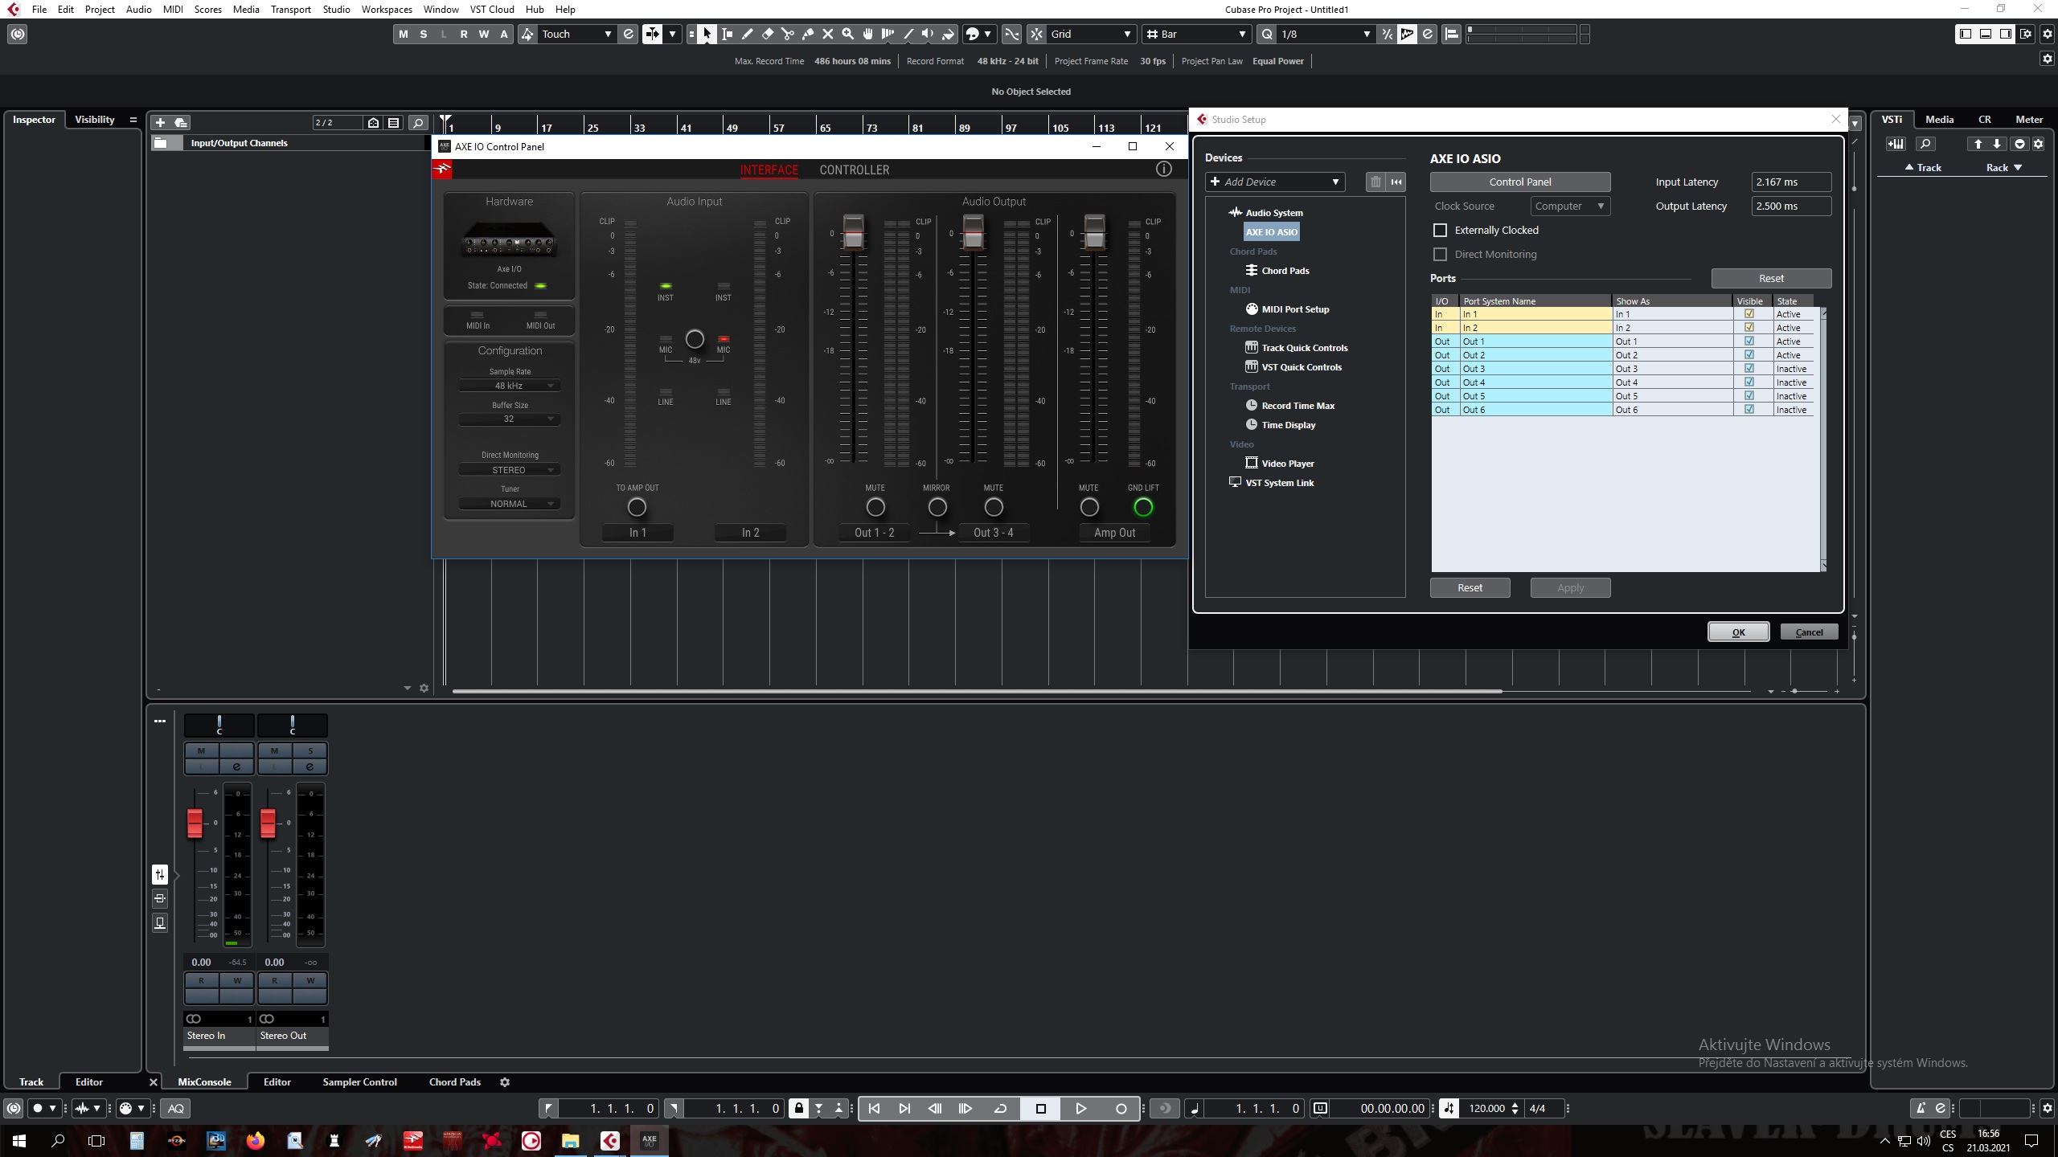Screen dimensions: 2058x1157
Task: Click Go to Left Locator transport button
Action: [874, 1109]
